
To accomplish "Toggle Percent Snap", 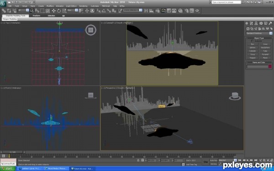I will click(x=109, y=11).
